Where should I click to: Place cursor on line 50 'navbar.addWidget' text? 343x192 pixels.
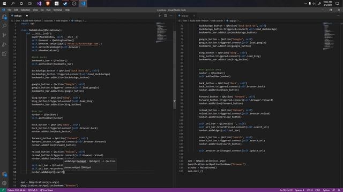(42, 172)
